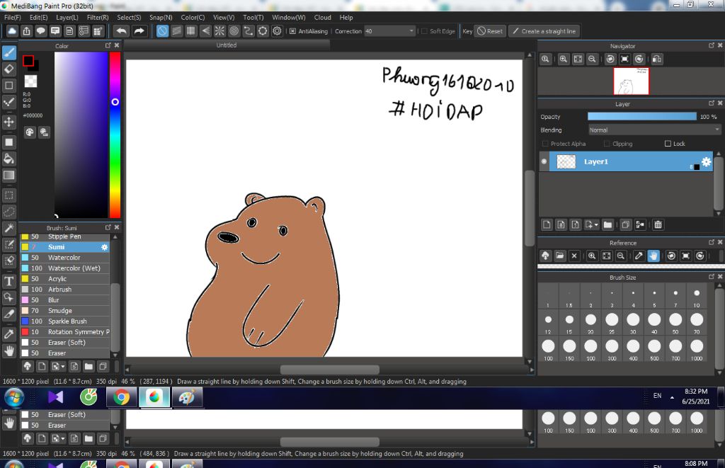725x468 pixels.
Task: Add a new layer folder
Action: (607, 224)
